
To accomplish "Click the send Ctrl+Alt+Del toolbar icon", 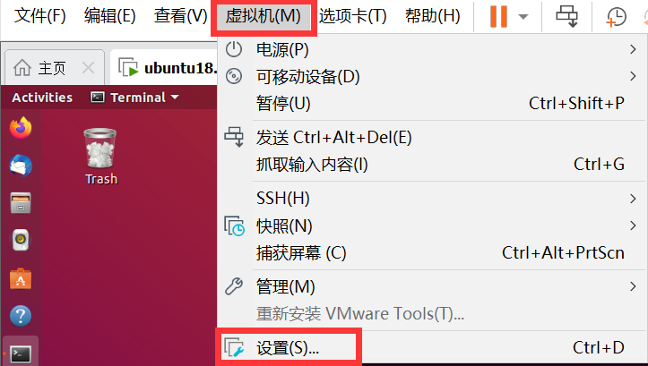I will [566, 16].
